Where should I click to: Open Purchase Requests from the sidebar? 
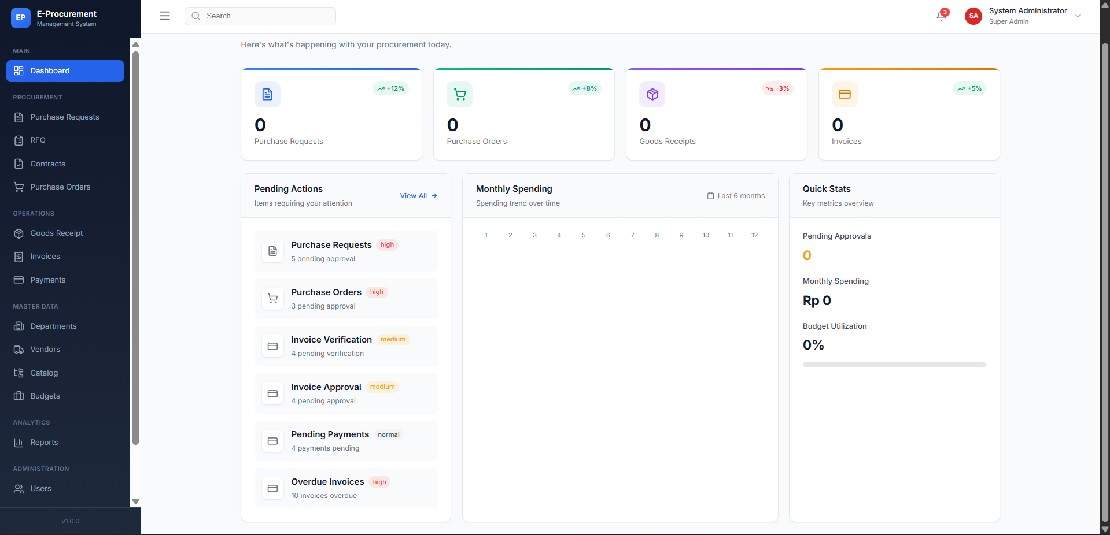(x=65, y=117)
